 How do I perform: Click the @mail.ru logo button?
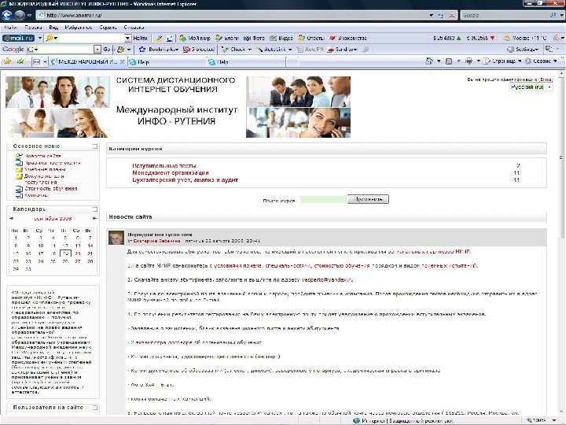[x=18, y=38]
